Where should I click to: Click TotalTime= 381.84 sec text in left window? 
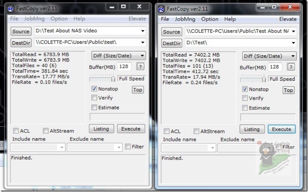click(40, 71)
